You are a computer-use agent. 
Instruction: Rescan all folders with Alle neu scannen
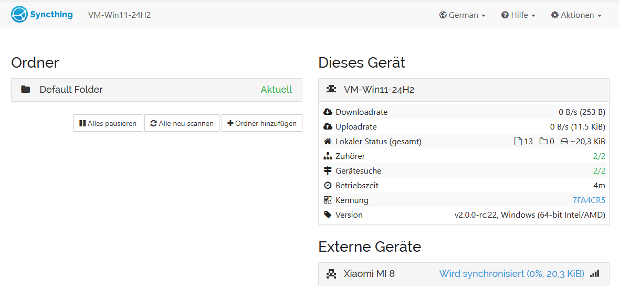tap(182, 123)
